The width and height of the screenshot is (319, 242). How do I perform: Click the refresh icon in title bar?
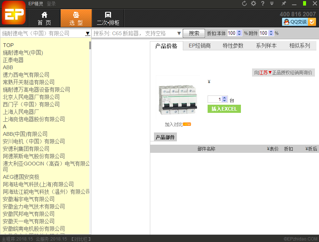pos(244,4)
